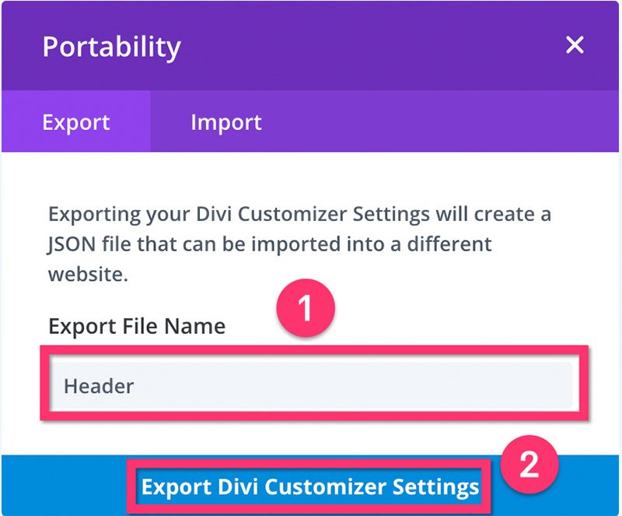The height and width of the screenshot is (516, 622).
Task: Click empty tab bar area right of Import
Action: pyautogui.click(x=440, y=121)
